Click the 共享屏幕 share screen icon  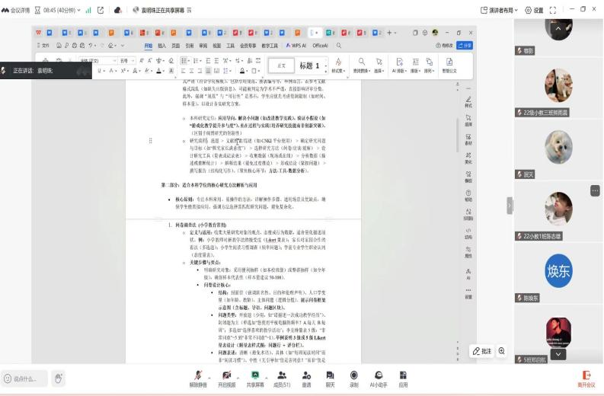(x=254, y=375)
